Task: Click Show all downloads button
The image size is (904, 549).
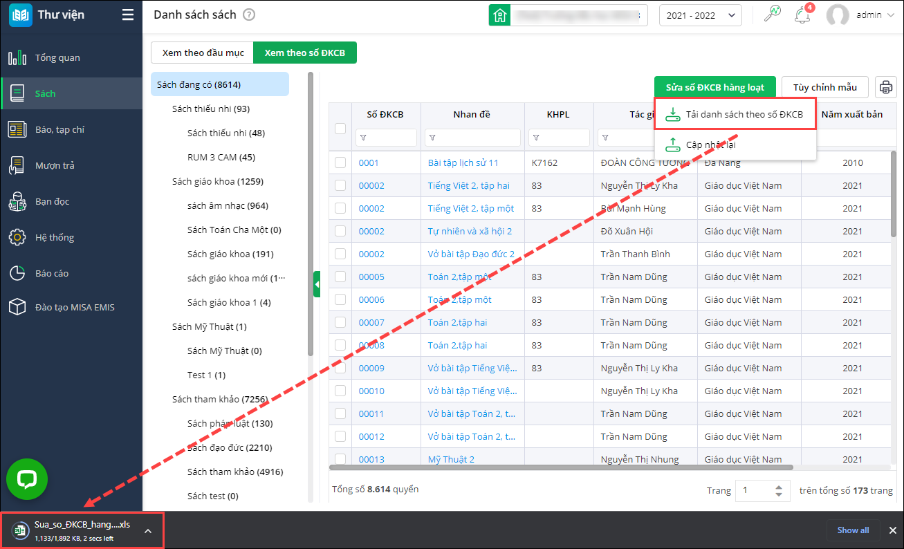Action: [853, 530]
